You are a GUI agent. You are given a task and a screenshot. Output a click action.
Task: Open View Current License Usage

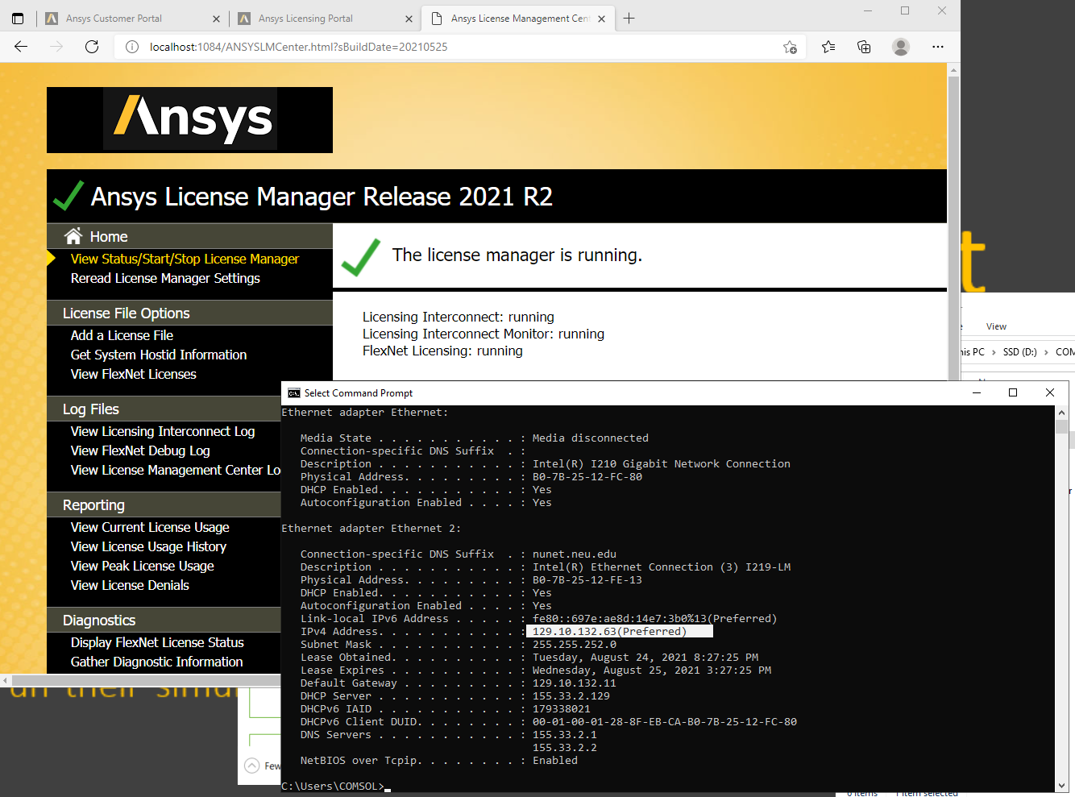[150, 527]
